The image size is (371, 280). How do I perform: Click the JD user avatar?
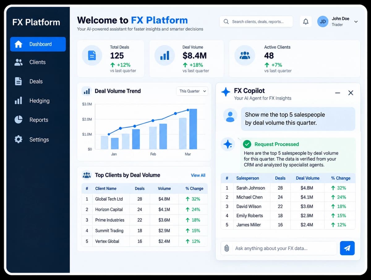323,22
